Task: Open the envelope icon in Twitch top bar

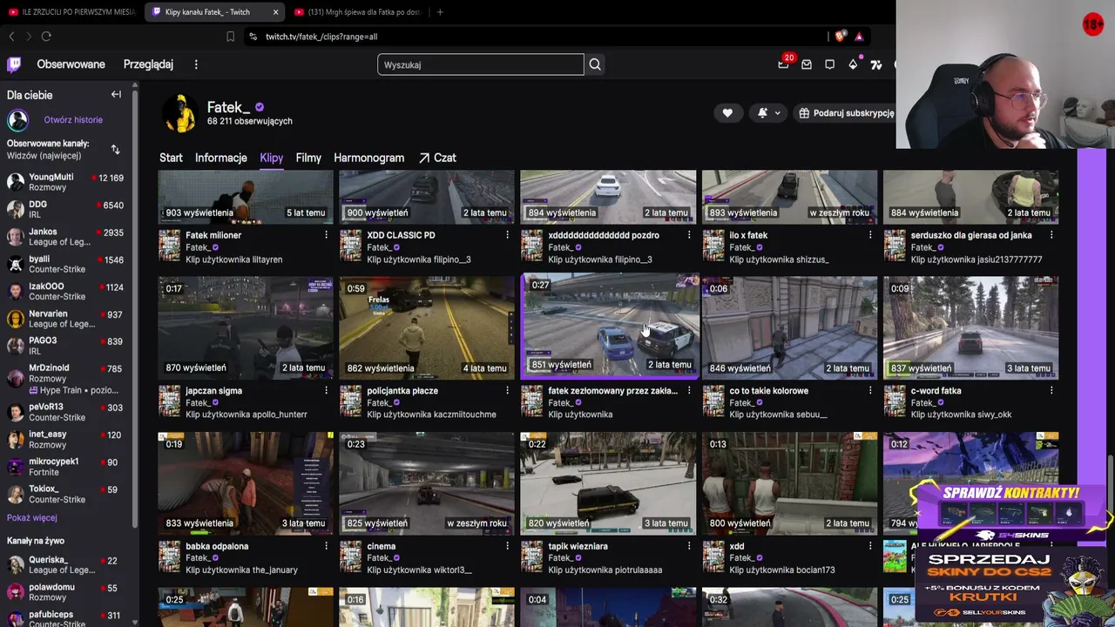Action: [x=807, y=64]
